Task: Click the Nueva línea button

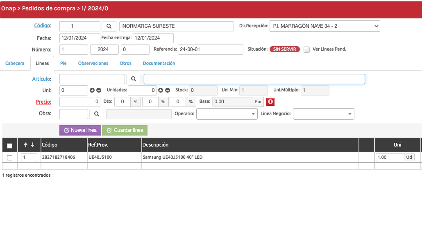Action: (x=80, y=130)
